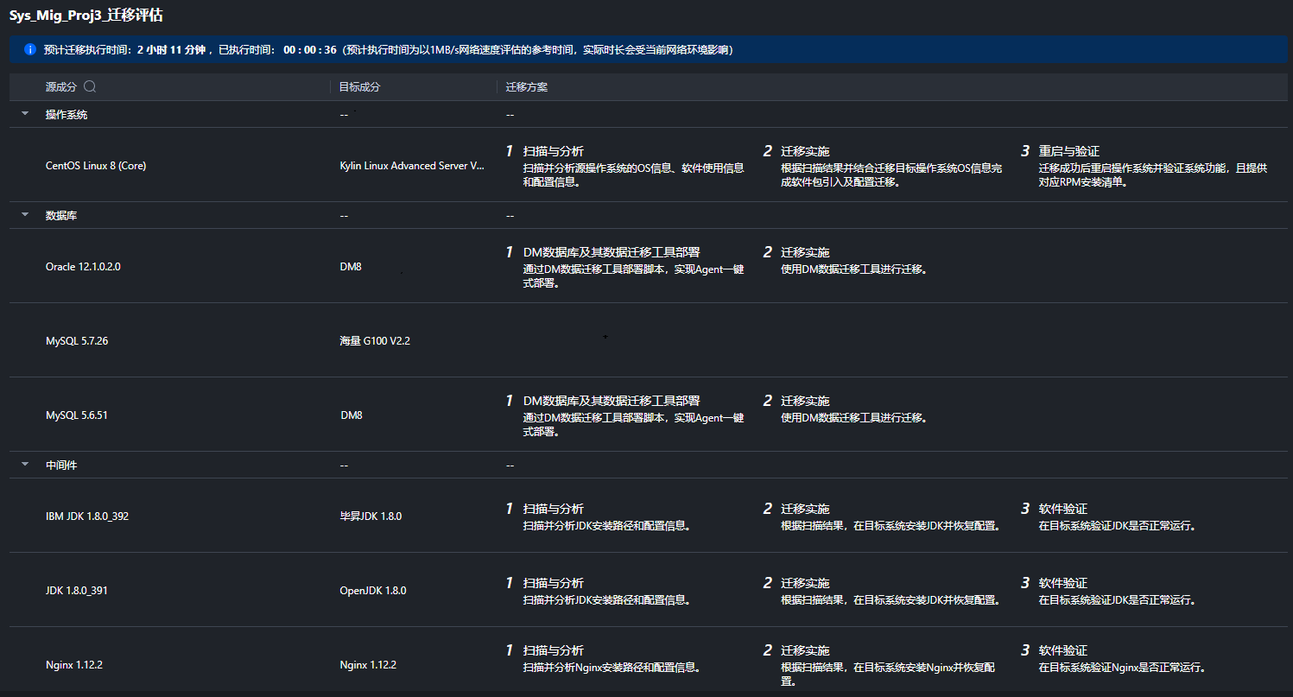The height and width of the screenshot is (697, 1293).
Task: Click the blue info icon in the banner
Action: coord(30,50)
